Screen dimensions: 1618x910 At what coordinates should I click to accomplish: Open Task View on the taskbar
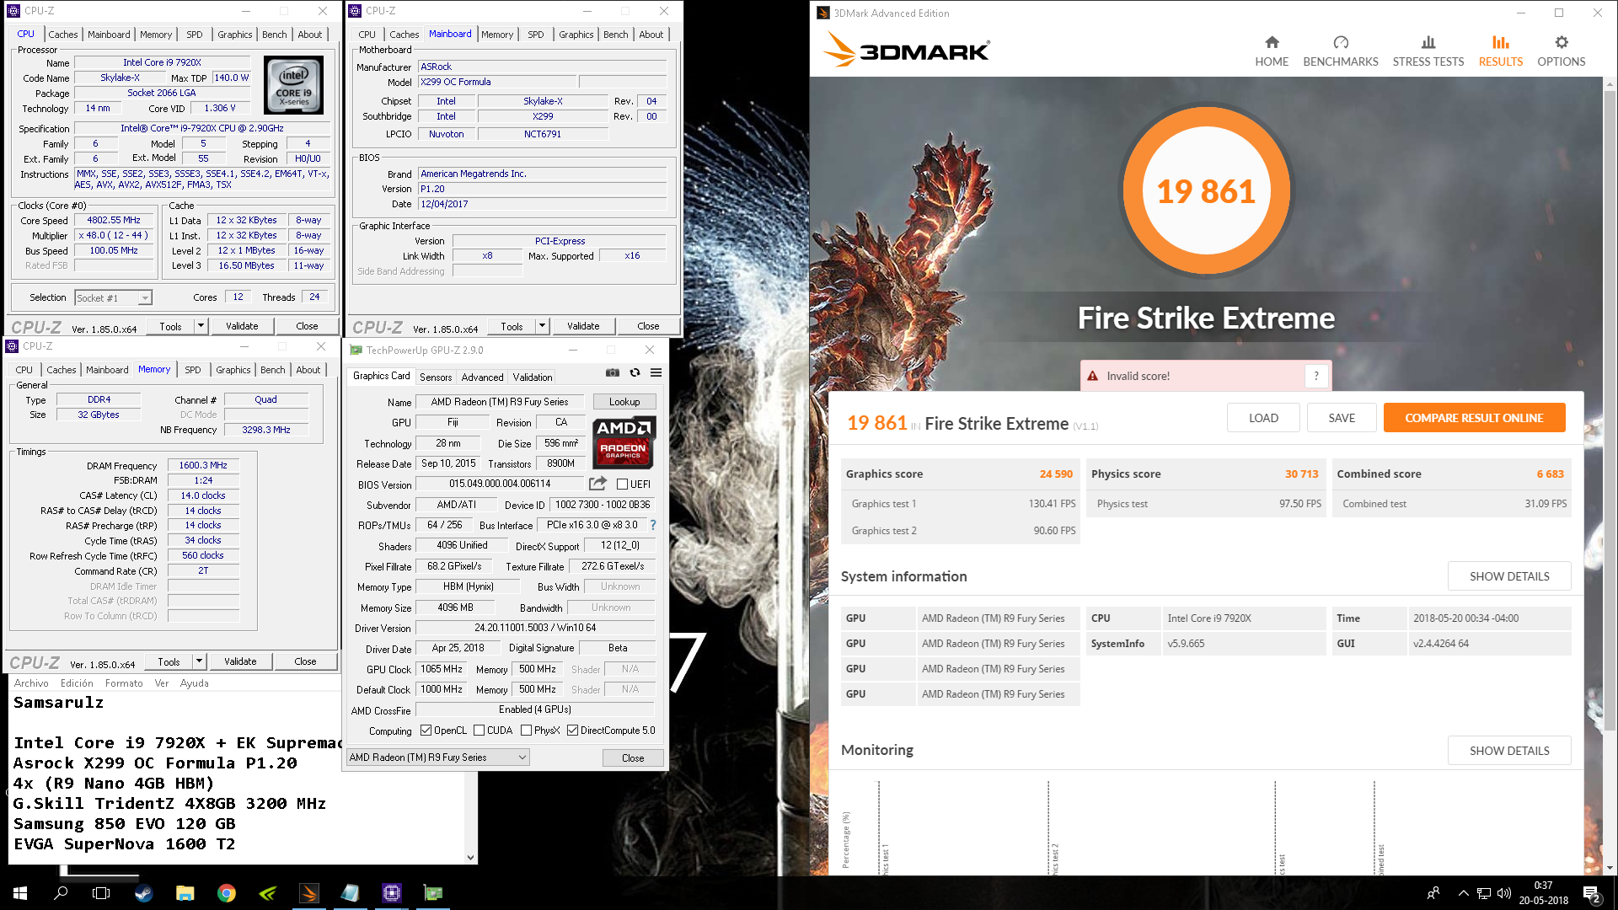(x=101, y=893)
